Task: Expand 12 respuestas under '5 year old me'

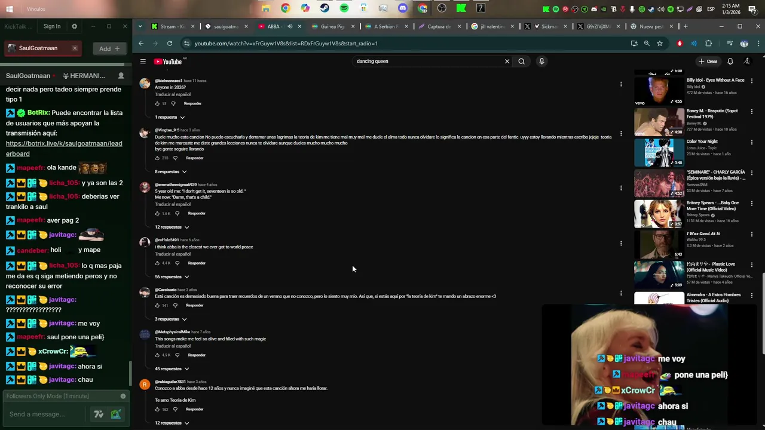Action: 172,227
